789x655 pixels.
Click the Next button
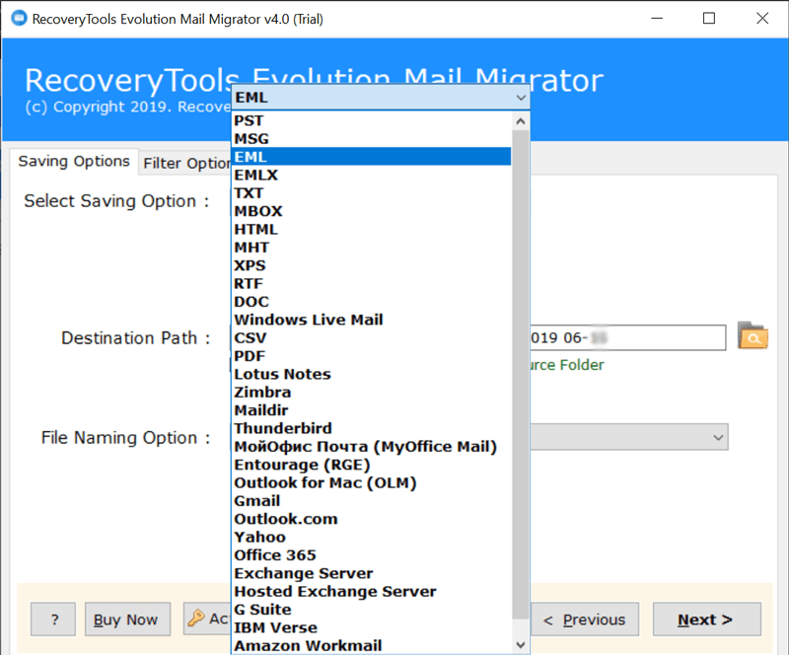706,619
